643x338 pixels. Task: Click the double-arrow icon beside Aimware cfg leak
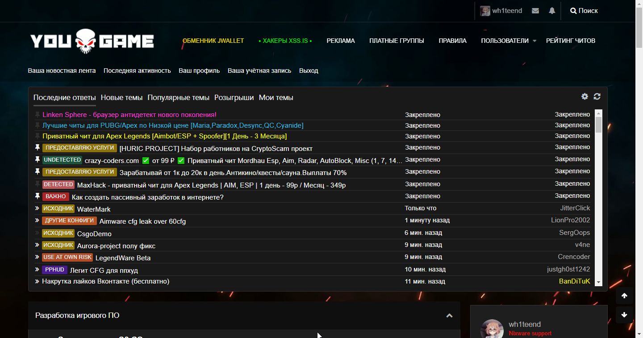click(38, 220)
